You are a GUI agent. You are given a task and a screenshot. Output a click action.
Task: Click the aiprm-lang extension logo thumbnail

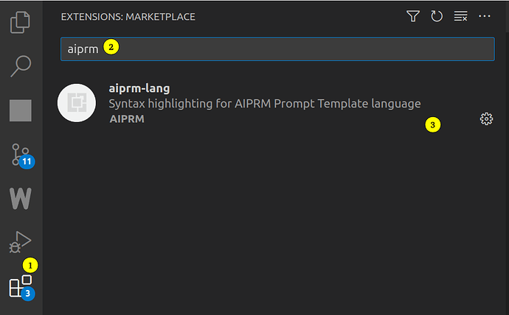[77, 103]
